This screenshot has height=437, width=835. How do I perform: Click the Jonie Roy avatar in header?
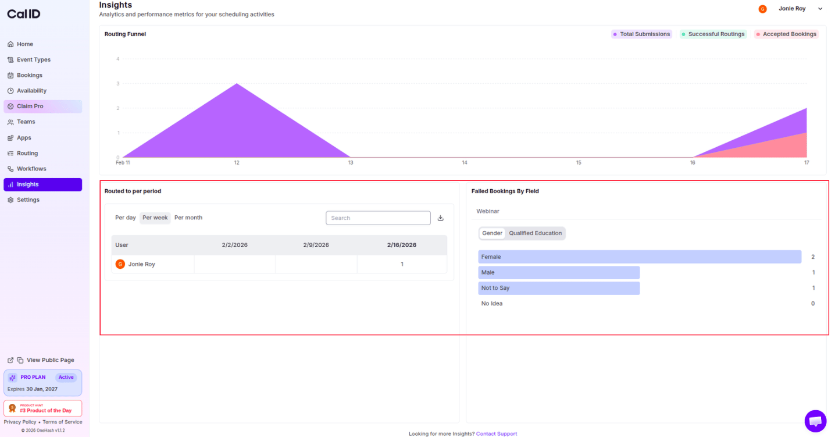[762, 9]
